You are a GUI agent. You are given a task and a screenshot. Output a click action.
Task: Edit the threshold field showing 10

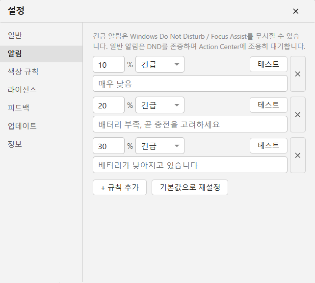coord(109,64)
